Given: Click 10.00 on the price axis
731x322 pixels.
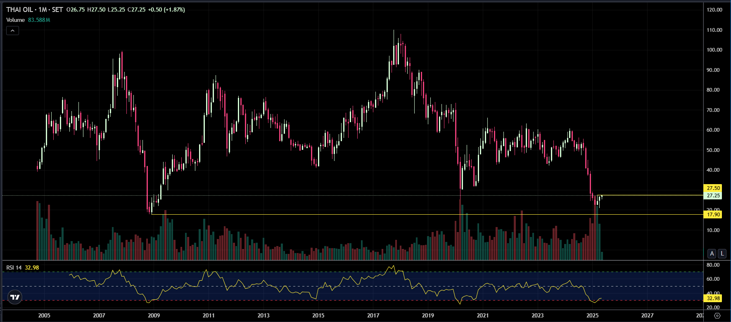Looking at the screenshot, I should (x=713, y=230).
